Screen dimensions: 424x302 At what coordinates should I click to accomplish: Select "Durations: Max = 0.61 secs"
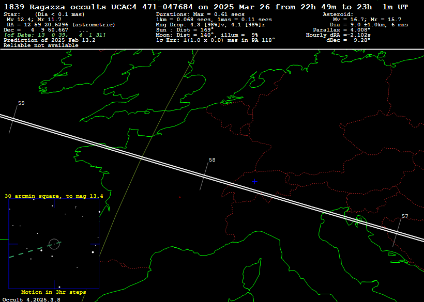coord(200,14)
